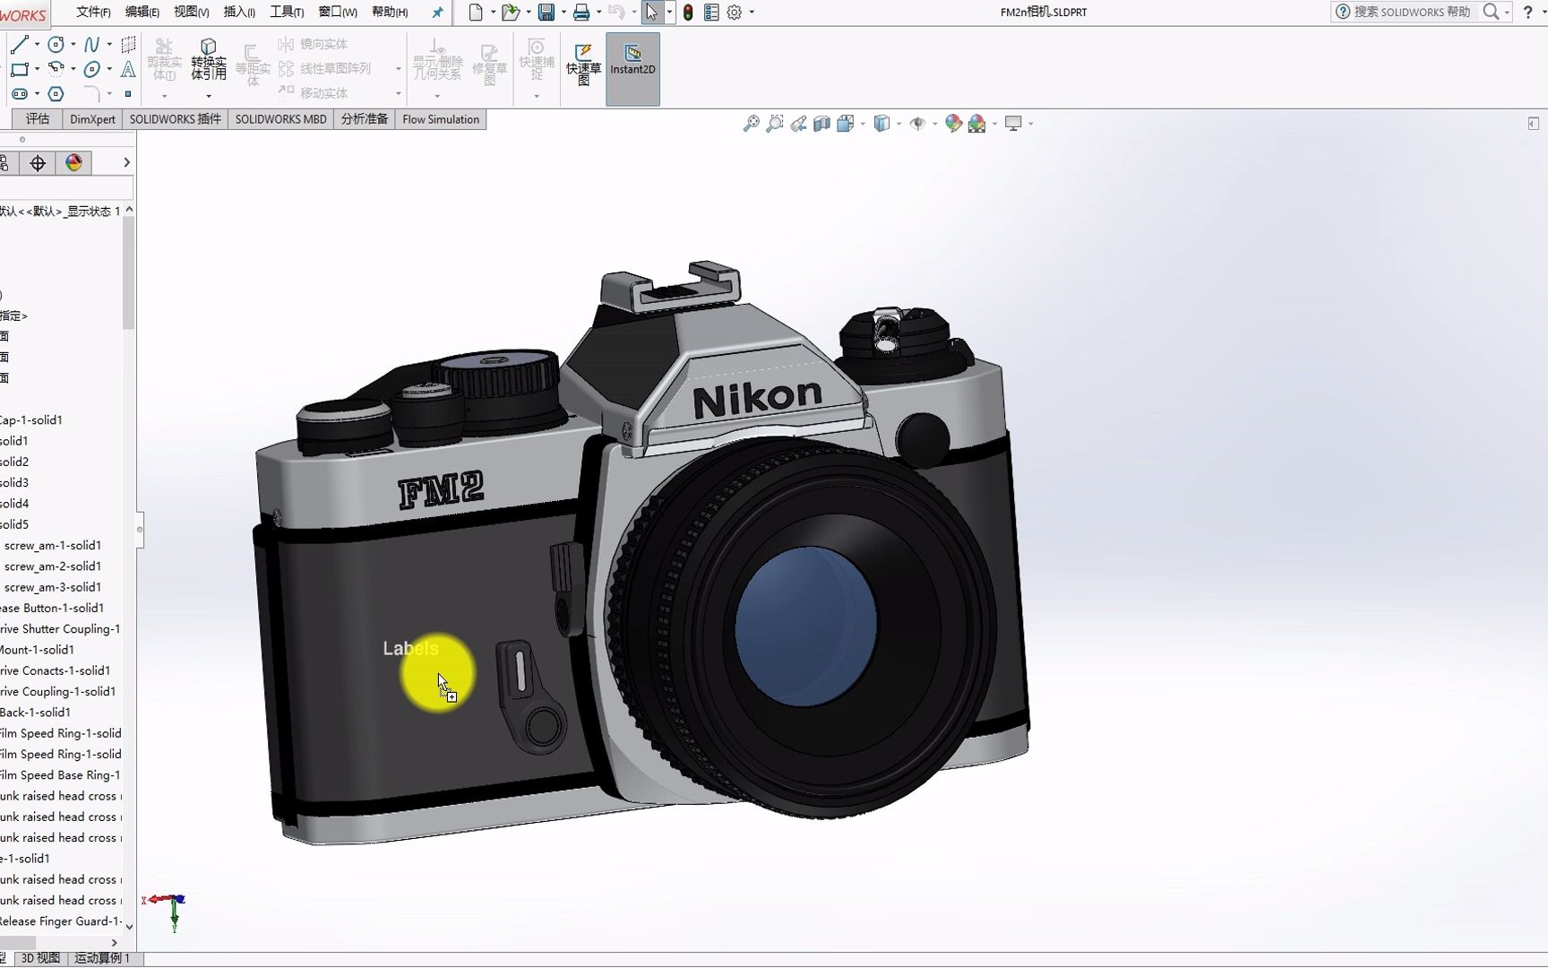Screen dimensions: 1548x968
Task: Click the Edit Appearance color ball icon
Action: 953,124
